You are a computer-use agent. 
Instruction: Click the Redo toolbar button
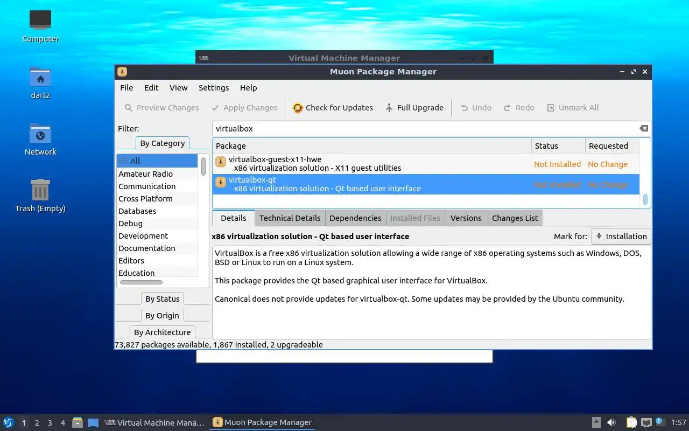[x=519, y=108]
